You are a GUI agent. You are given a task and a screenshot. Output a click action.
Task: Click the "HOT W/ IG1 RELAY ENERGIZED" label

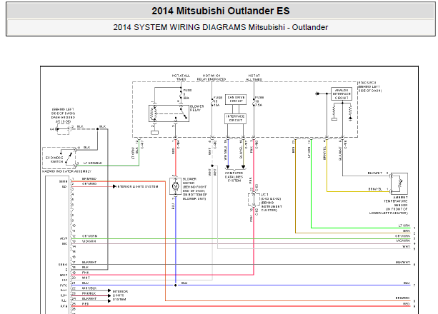(x=211, y=77)
